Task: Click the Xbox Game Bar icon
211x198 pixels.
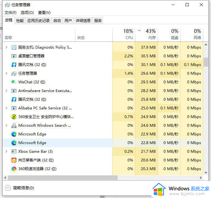Action: (14, 152)
